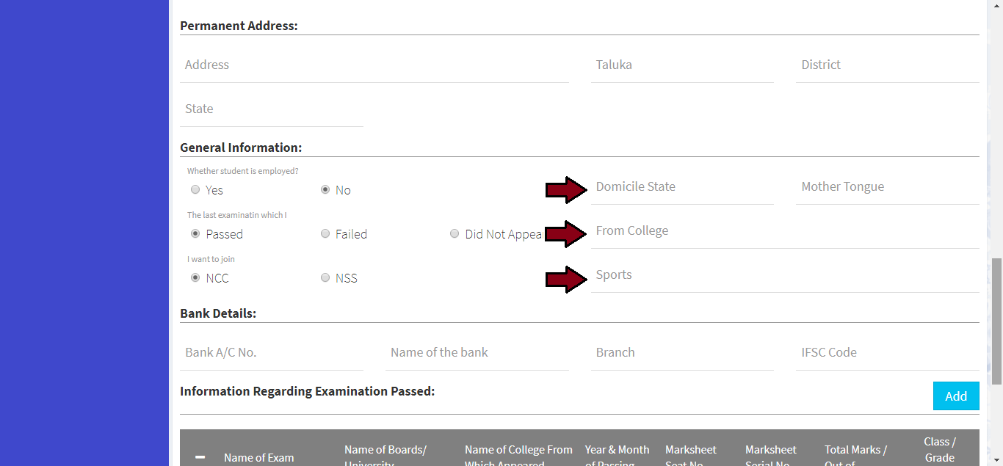Image resolution: width=1003 pixels, height=466 pixels.
Task: Click into the Taluka field
Action: [682, 65]
